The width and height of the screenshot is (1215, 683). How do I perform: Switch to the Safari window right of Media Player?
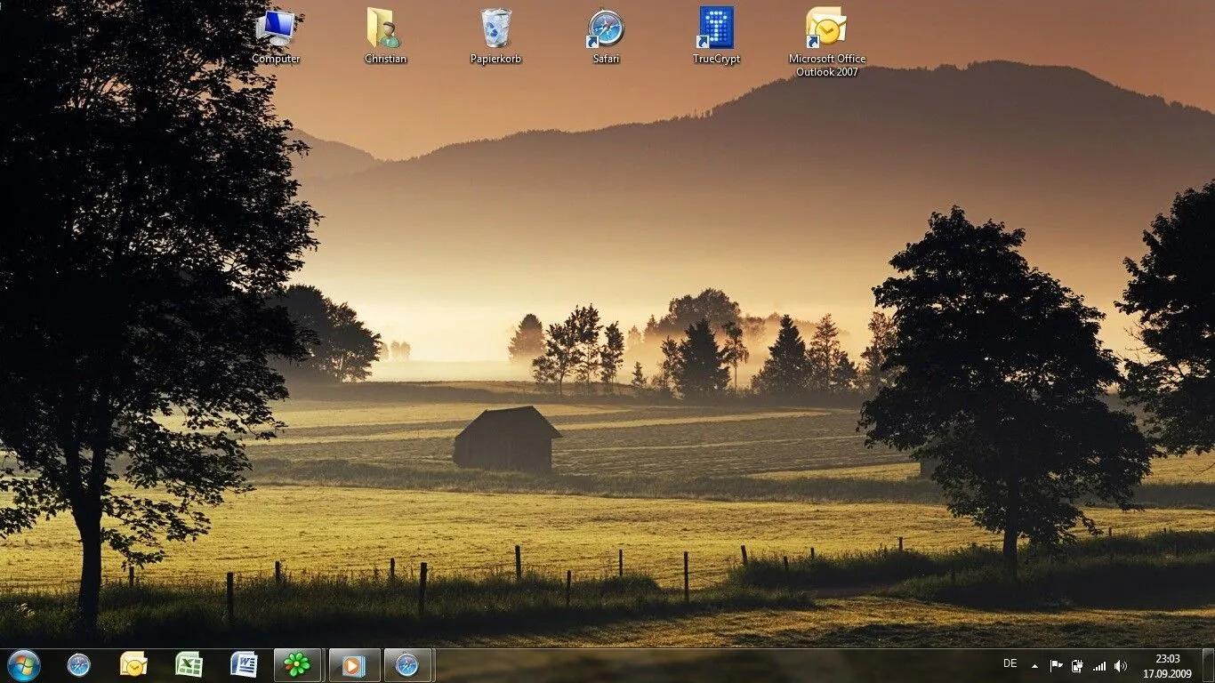[407, 664]
